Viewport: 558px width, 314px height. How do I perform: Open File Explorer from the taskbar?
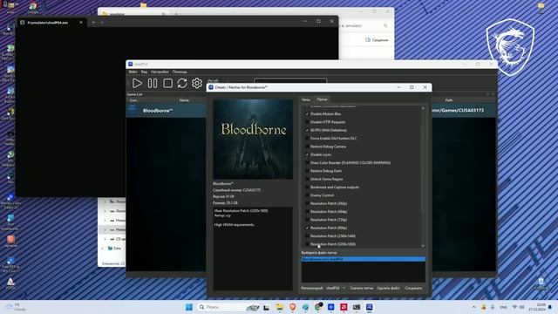coord(280,307)
